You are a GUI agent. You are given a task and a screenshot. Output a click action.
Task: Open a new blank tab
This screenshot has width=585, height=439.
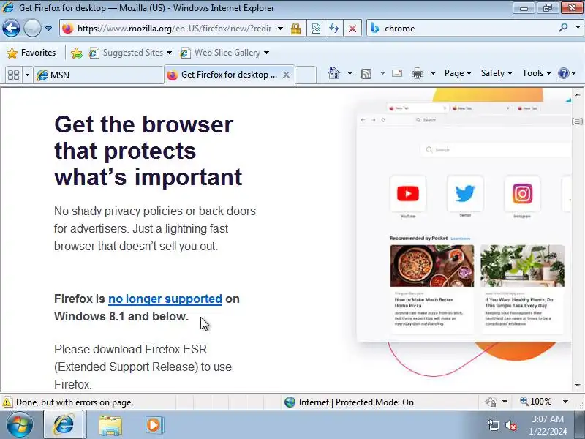(306, 75)
